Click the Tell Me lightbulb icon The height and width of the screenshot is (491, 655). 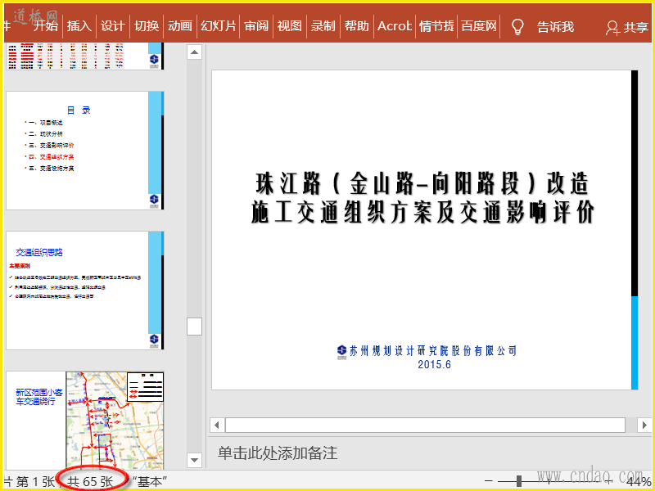(517, 27)
